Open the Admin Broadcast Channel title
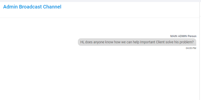 click(32, 7)
